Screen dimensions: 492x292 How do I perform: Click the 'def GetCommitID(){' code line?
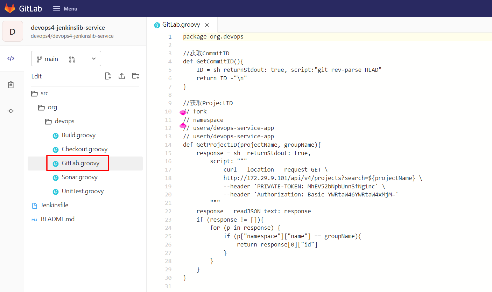(213, 62)
